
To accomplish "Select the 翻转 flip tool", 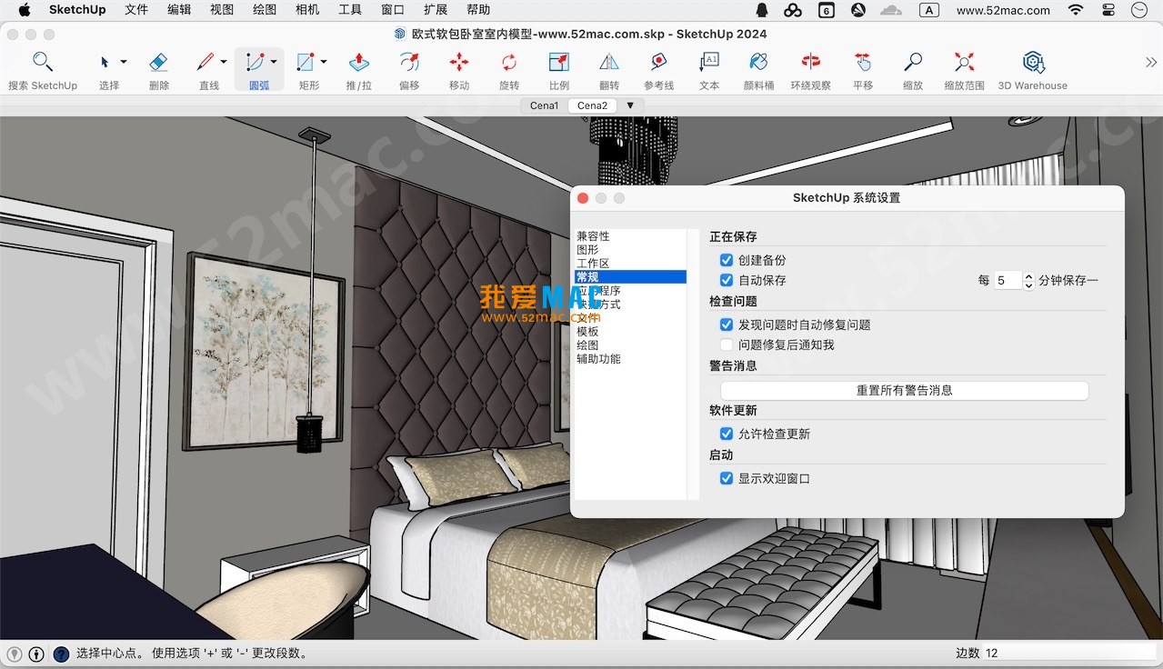I will point(609,62).
